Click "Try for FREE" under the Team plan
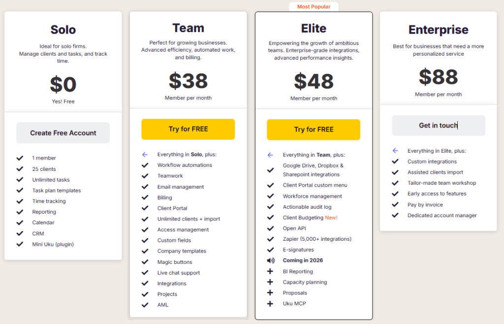Viewport: 504px width, 324px height. pyautogui.click(x=188, y=129)
